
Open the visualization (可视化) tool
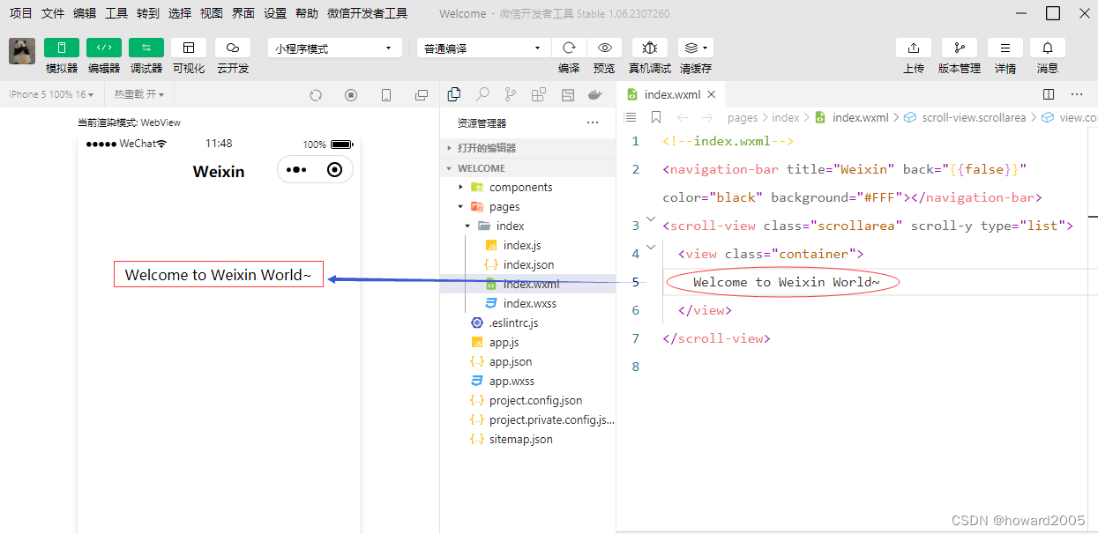click(189, 48)
